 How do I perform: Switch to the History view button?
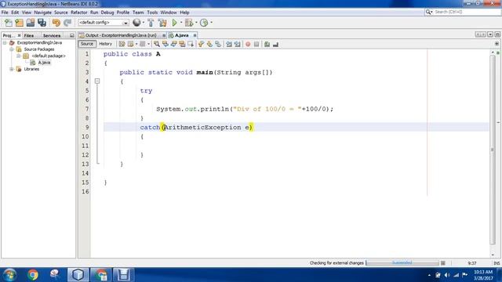[x=105, y=44]
